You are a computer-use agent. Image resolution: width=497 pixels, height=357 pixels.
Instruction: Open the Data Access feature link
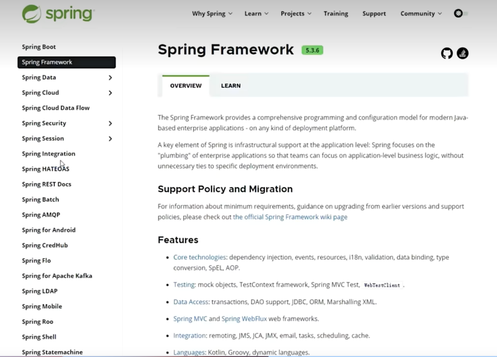190,302
